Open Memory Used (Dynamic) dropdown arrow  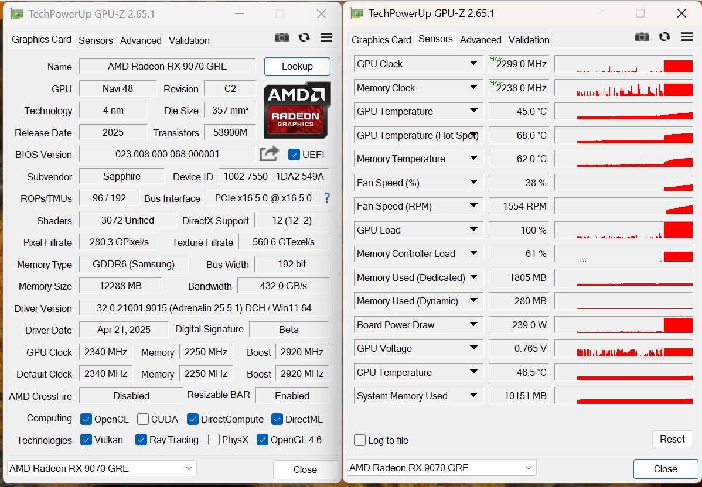tap(473, 300)
